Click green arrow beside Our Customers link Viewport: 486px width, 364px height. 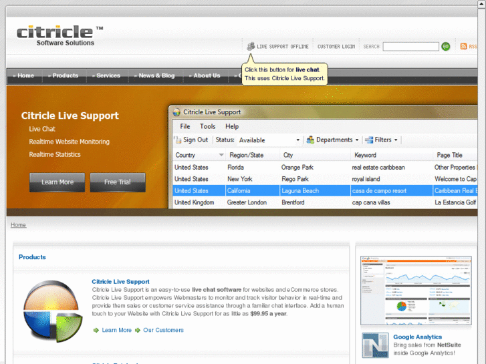138,330
